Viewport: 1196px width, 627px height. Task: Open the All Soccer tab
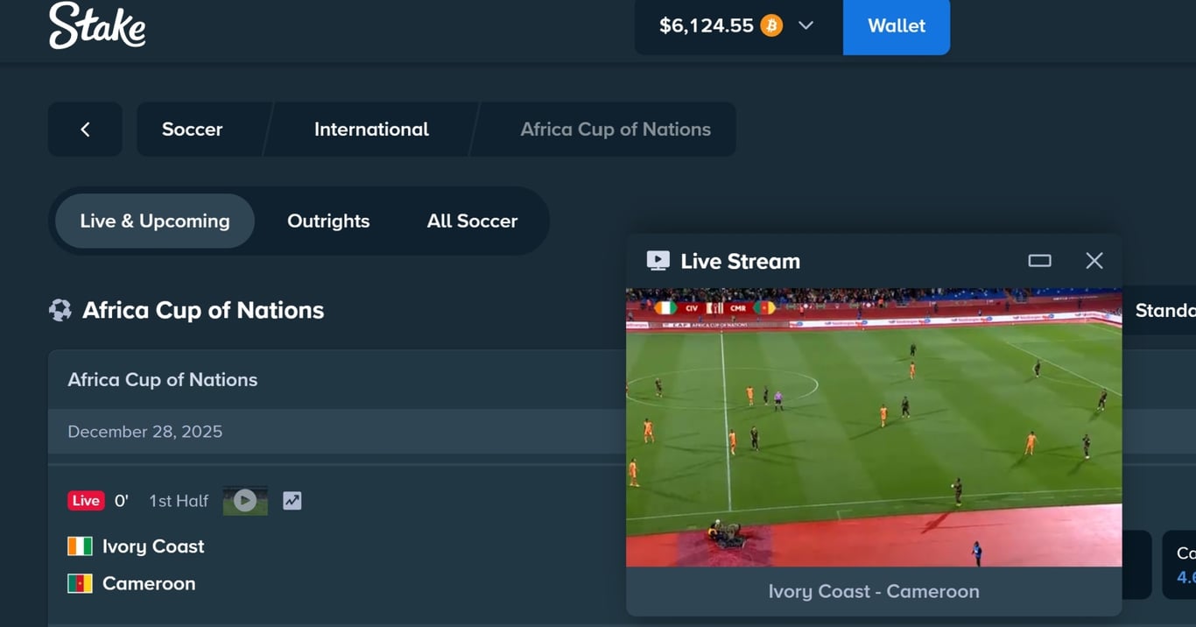(472, 221)
